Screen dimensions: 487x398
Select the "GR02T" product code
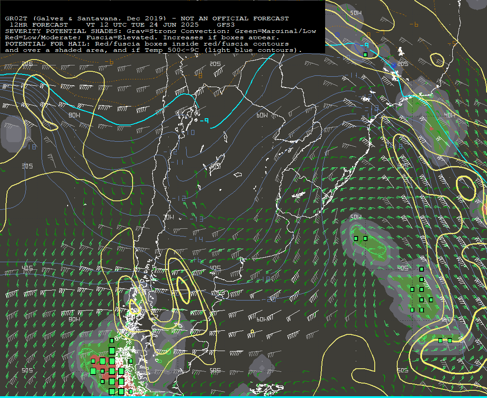pyautogui.click(x=16, y=19)
